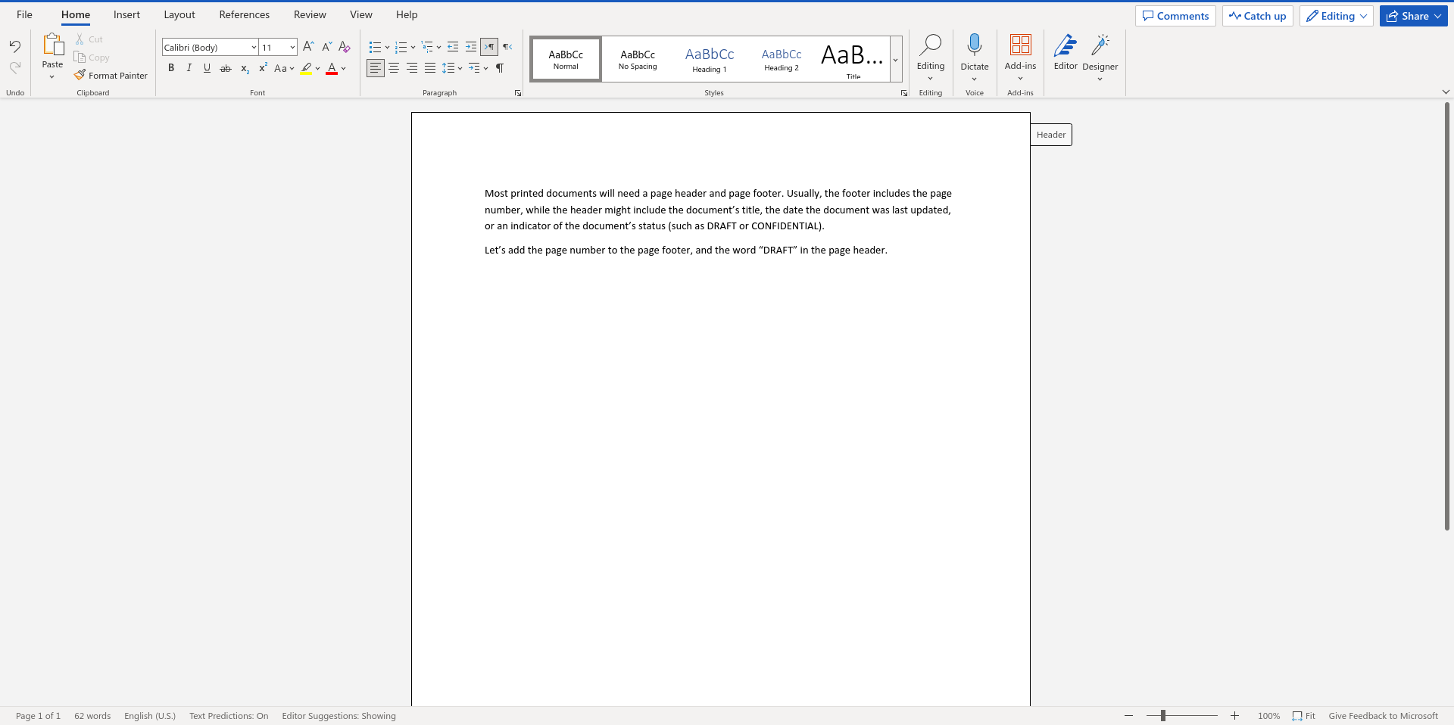Click the Shrink Font icon
The image size is (1454, 725).
pyautogui.click(x=326, y=47)
